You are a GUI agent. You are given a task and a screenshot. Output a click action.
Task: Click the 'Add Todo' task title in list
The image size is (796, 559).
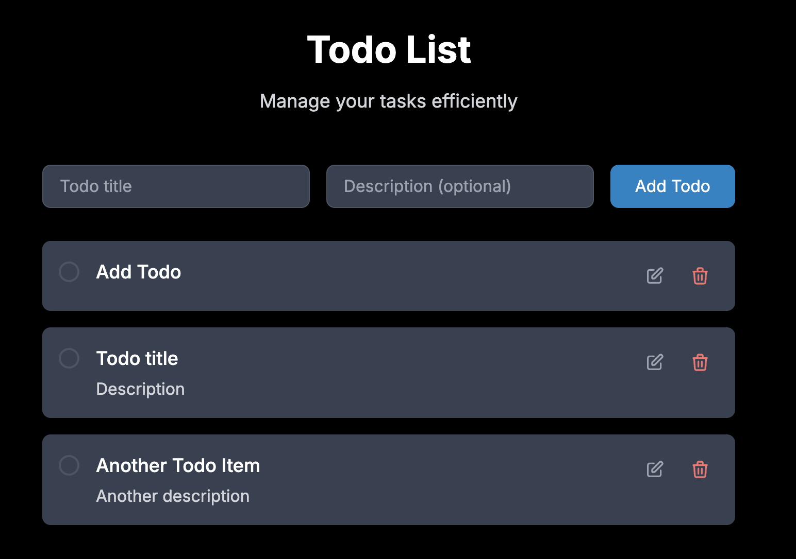tap(139, 272)
